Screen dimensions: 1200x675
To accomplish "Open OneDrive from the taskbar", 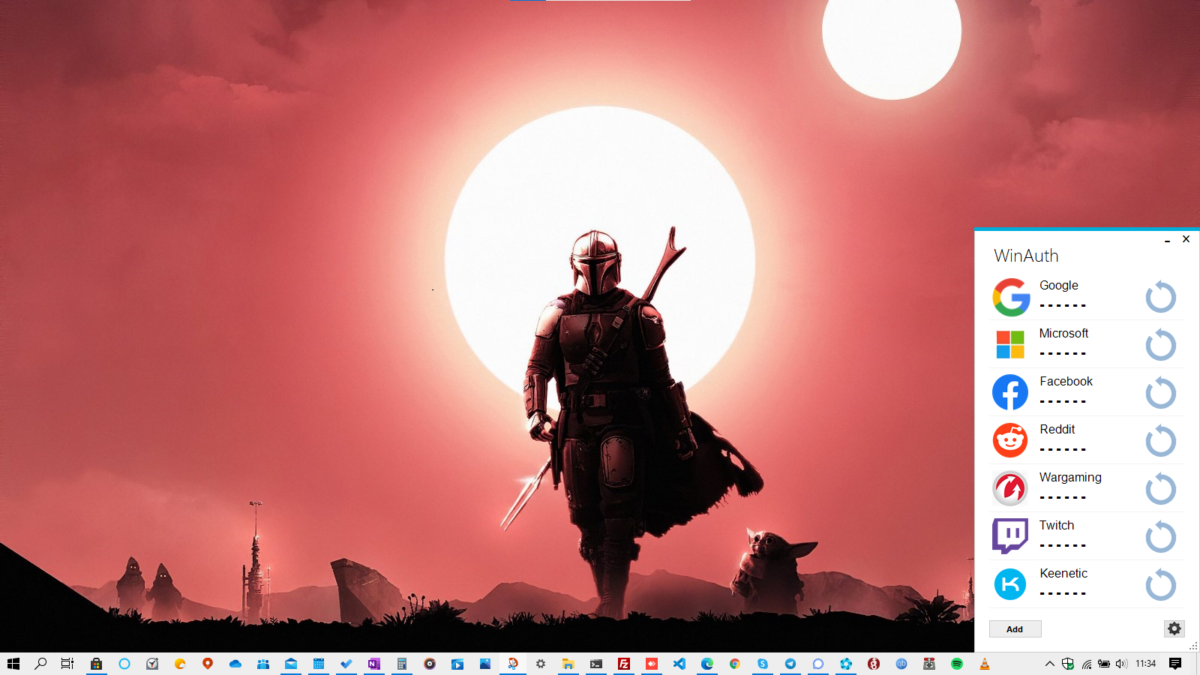I will click(235, 664).
